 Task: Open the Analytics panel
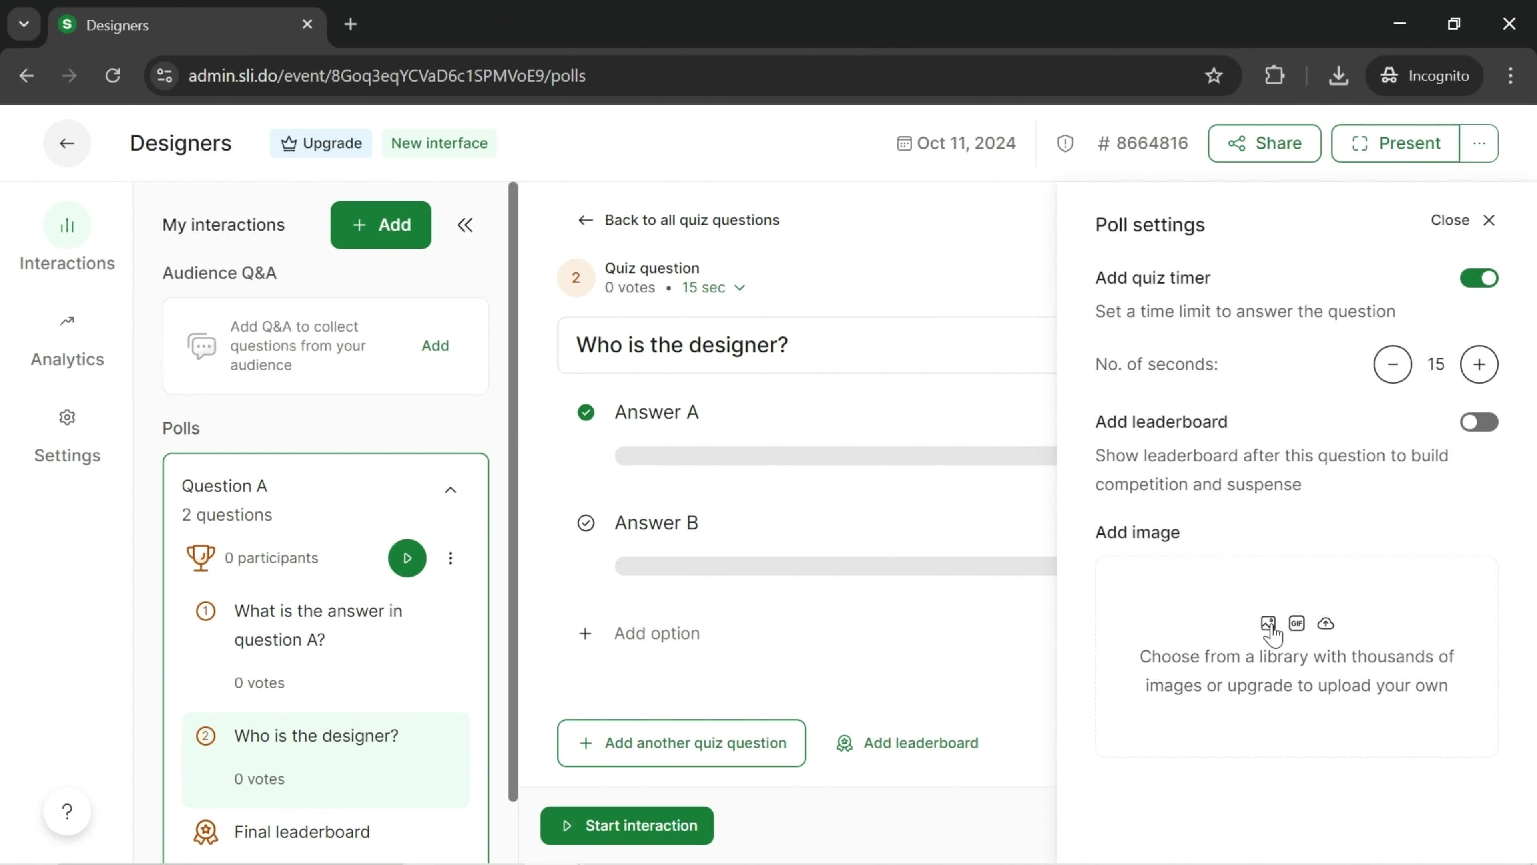[66, 338]
